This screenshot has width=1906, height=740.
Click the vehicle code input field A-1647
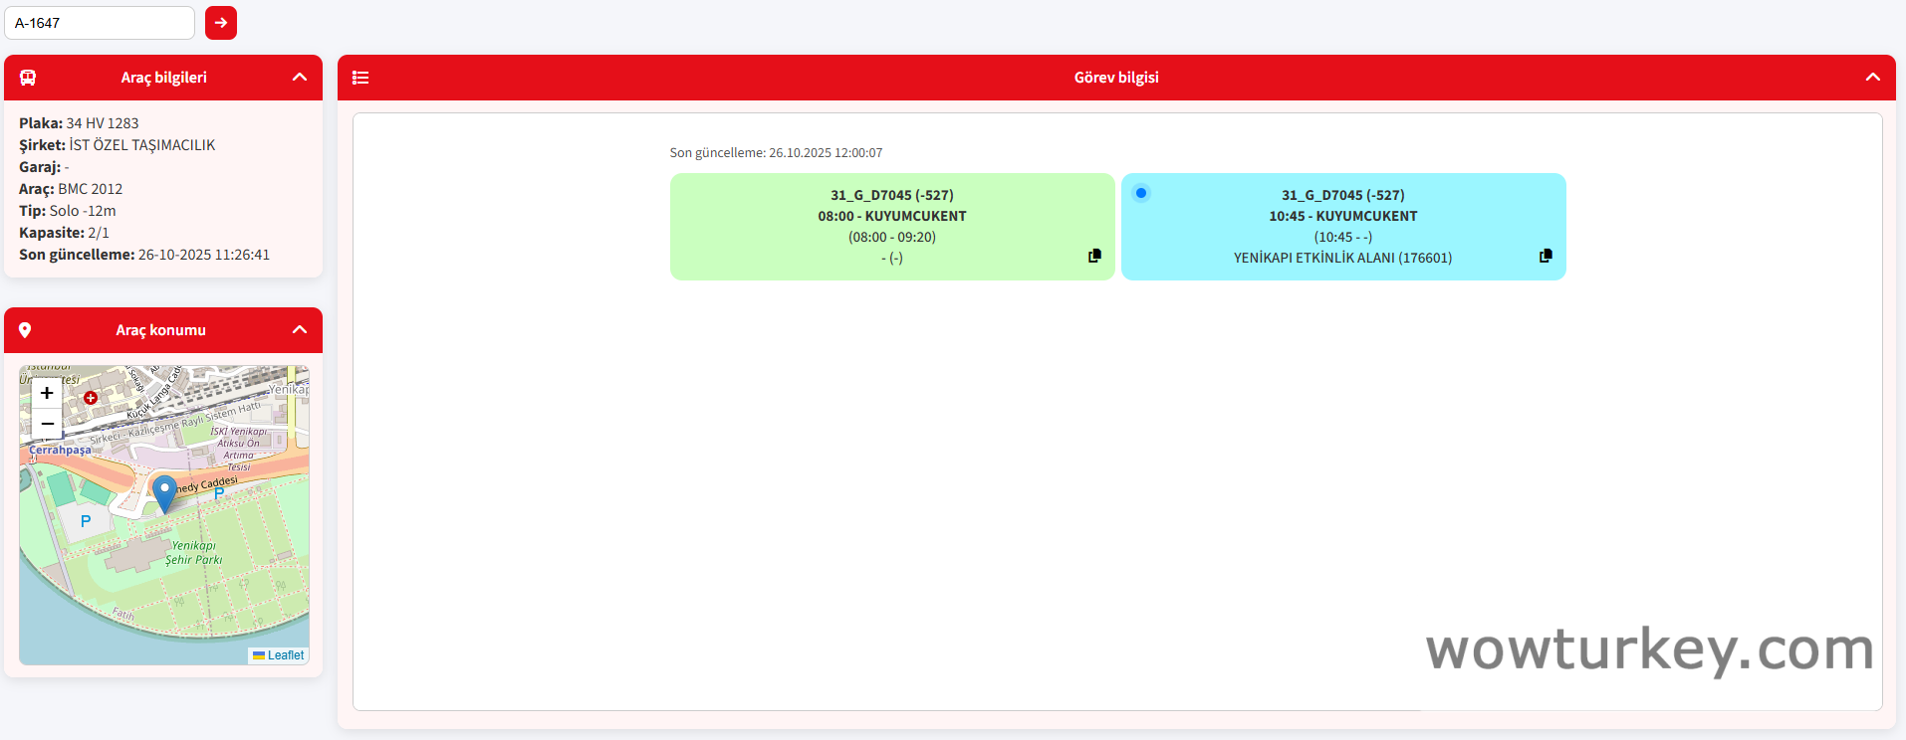tap(100, 23)
